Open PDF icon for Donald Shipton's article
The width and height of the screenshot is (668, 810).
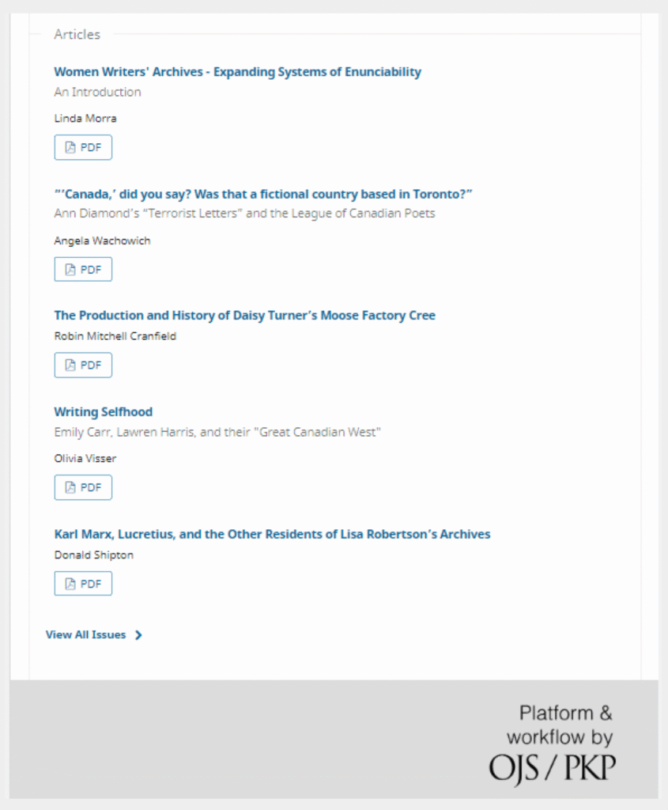[x=70, y=584]
